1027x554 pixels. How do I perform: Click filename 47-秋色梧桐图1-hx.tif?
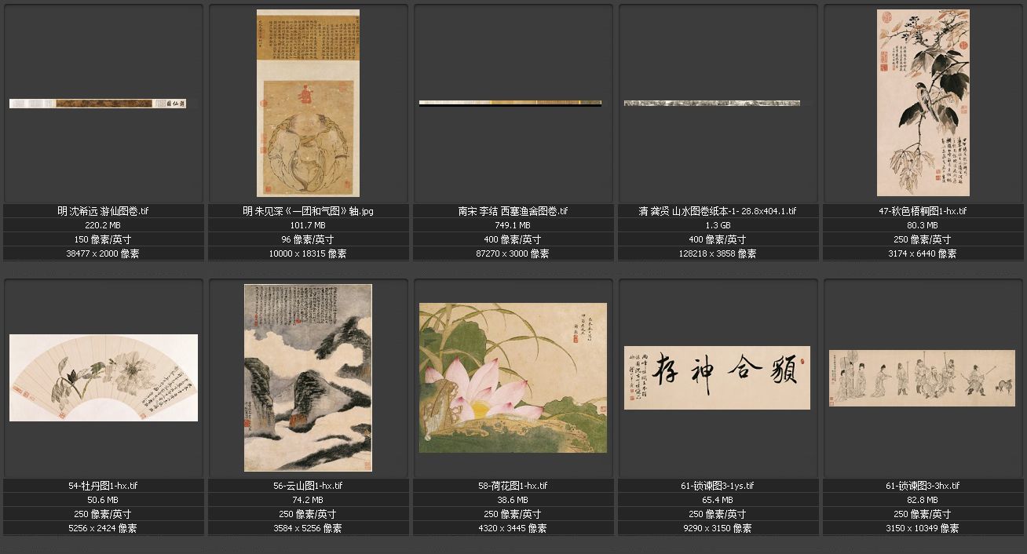923,211
